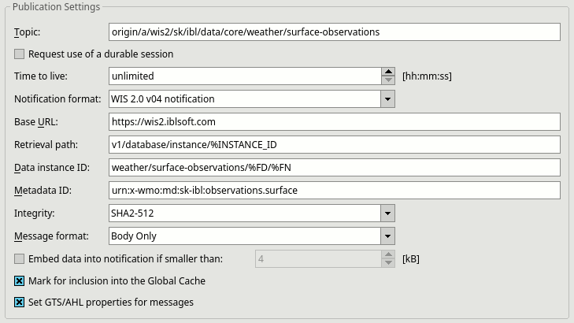This screenshot has width=574, height=323.
Task: Uncheck Mark for inclusion into Global Cache
Action: tap(20, 281)
